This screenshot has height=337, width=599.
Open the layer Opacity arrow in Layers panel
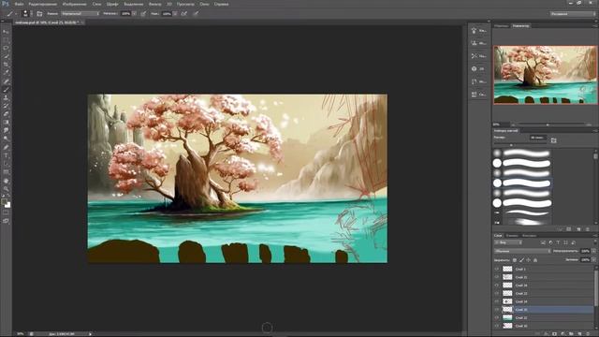593,251
